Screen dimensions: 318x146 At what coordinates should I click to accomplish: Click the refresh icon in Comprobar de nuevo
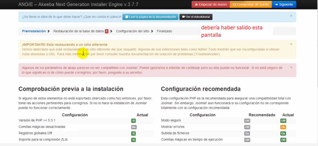pos(234,4)
